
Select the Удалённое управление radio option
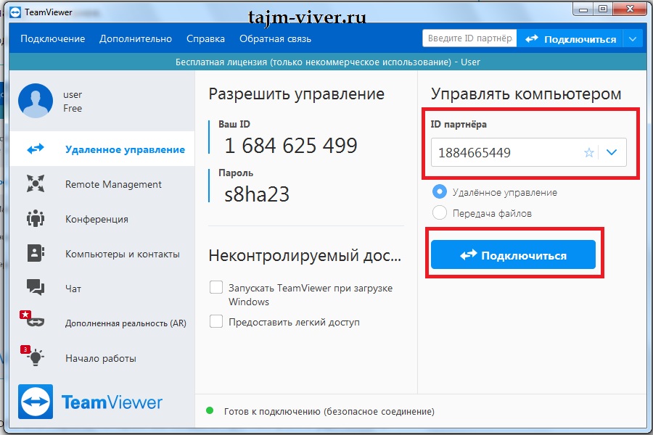point(439,192)
